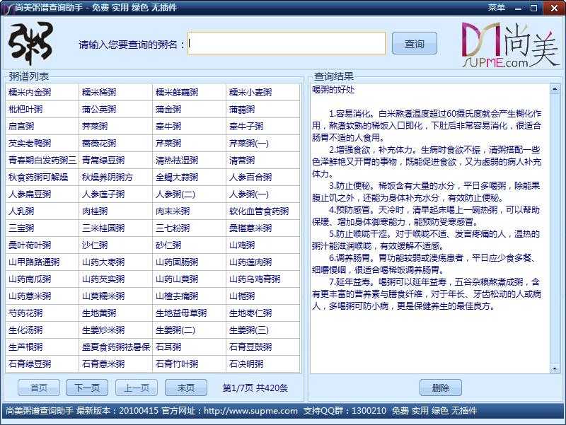Select 人乳粥 in the recipe list
The image size is (566, 425).
click(21, 211)
